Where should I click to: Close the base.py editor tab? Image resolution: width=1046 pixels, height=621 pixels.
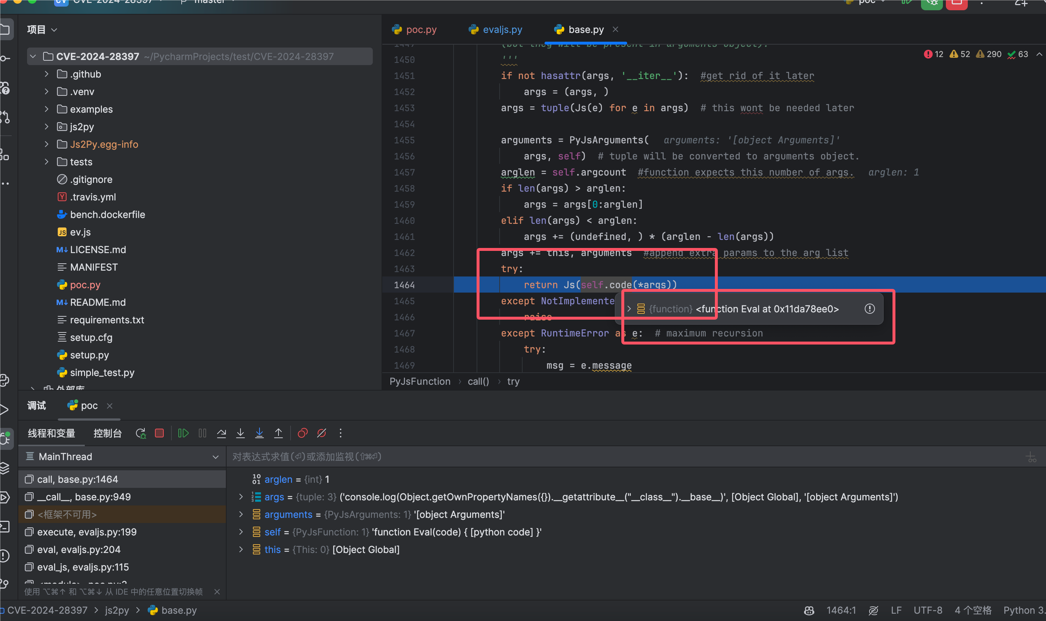[x=615, y=29]
